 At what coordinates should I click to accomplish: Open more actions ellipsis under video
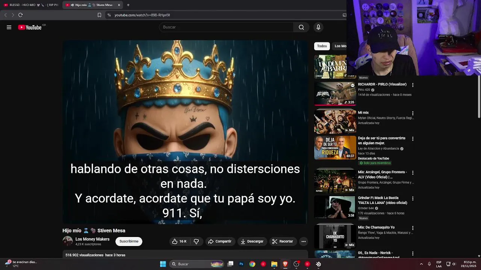coord(304,241)
